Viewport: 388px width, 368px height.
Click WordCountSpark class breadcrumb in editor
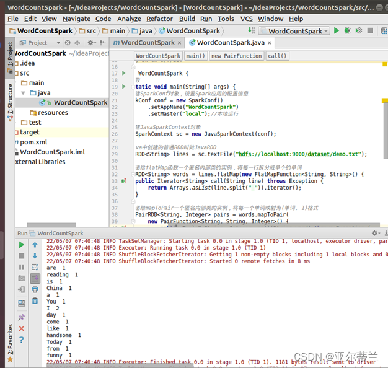coord(158,56)
